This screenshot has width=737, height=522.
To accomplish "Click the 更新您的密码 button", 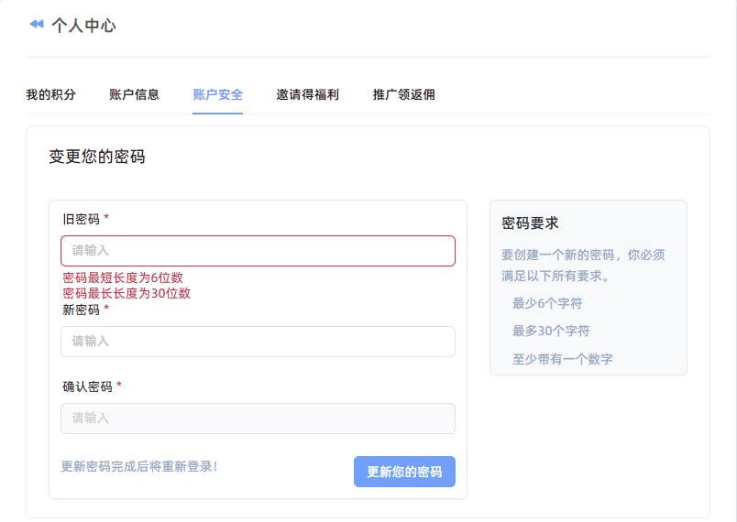I will click(404, 472).
